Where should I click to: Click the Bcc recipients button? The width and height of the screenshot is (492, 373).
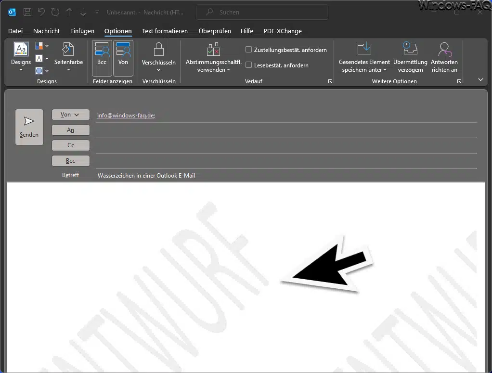pos(71,161)
